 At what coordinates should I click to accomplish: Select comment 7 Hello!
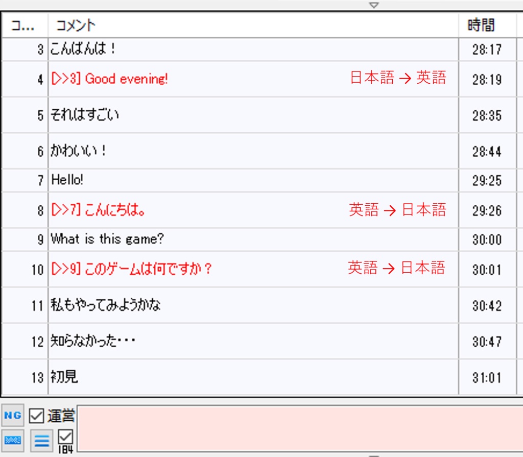(153, 180)
